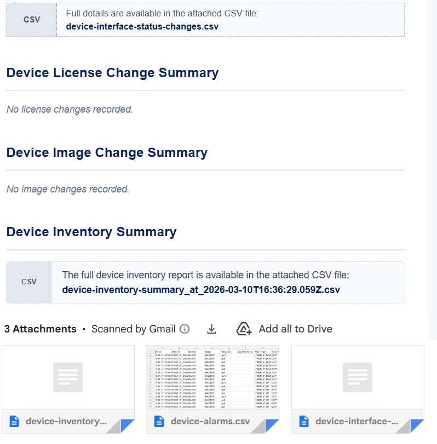Click the vertical scrollbar on the right edge
Viewport: 437px width, 444px height.
(432, 164)
